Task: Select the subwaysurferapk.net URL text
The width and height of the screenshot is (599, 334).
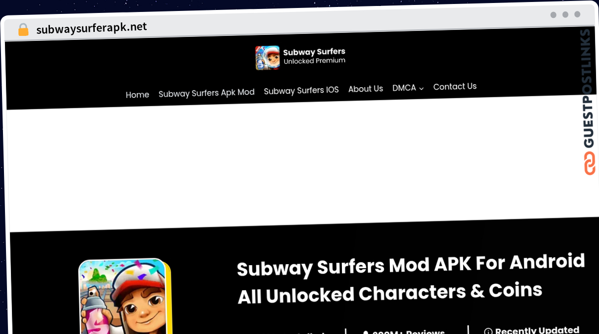Action: [92, 28]
